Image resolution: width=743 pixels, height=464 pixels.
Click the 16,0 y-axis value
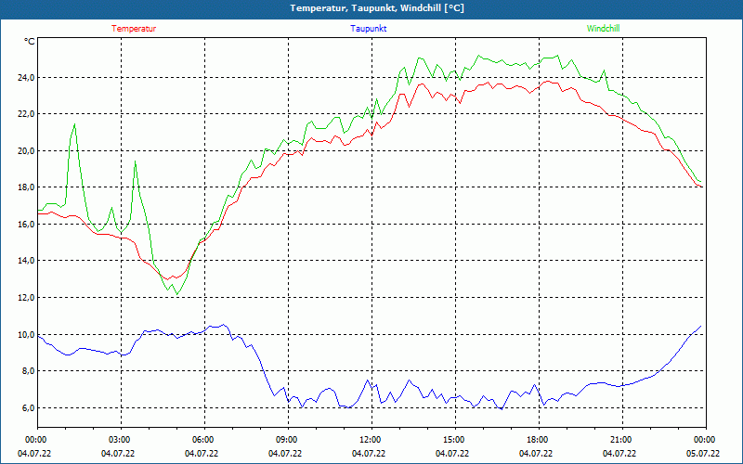pos(26,224)
